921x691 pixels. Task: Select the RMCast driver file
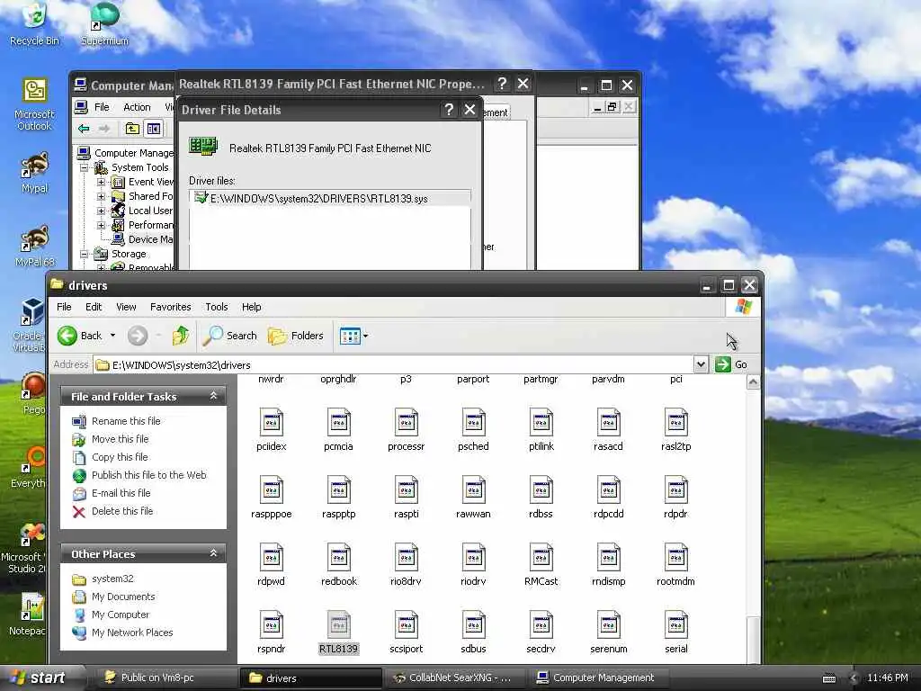(541, 565)
